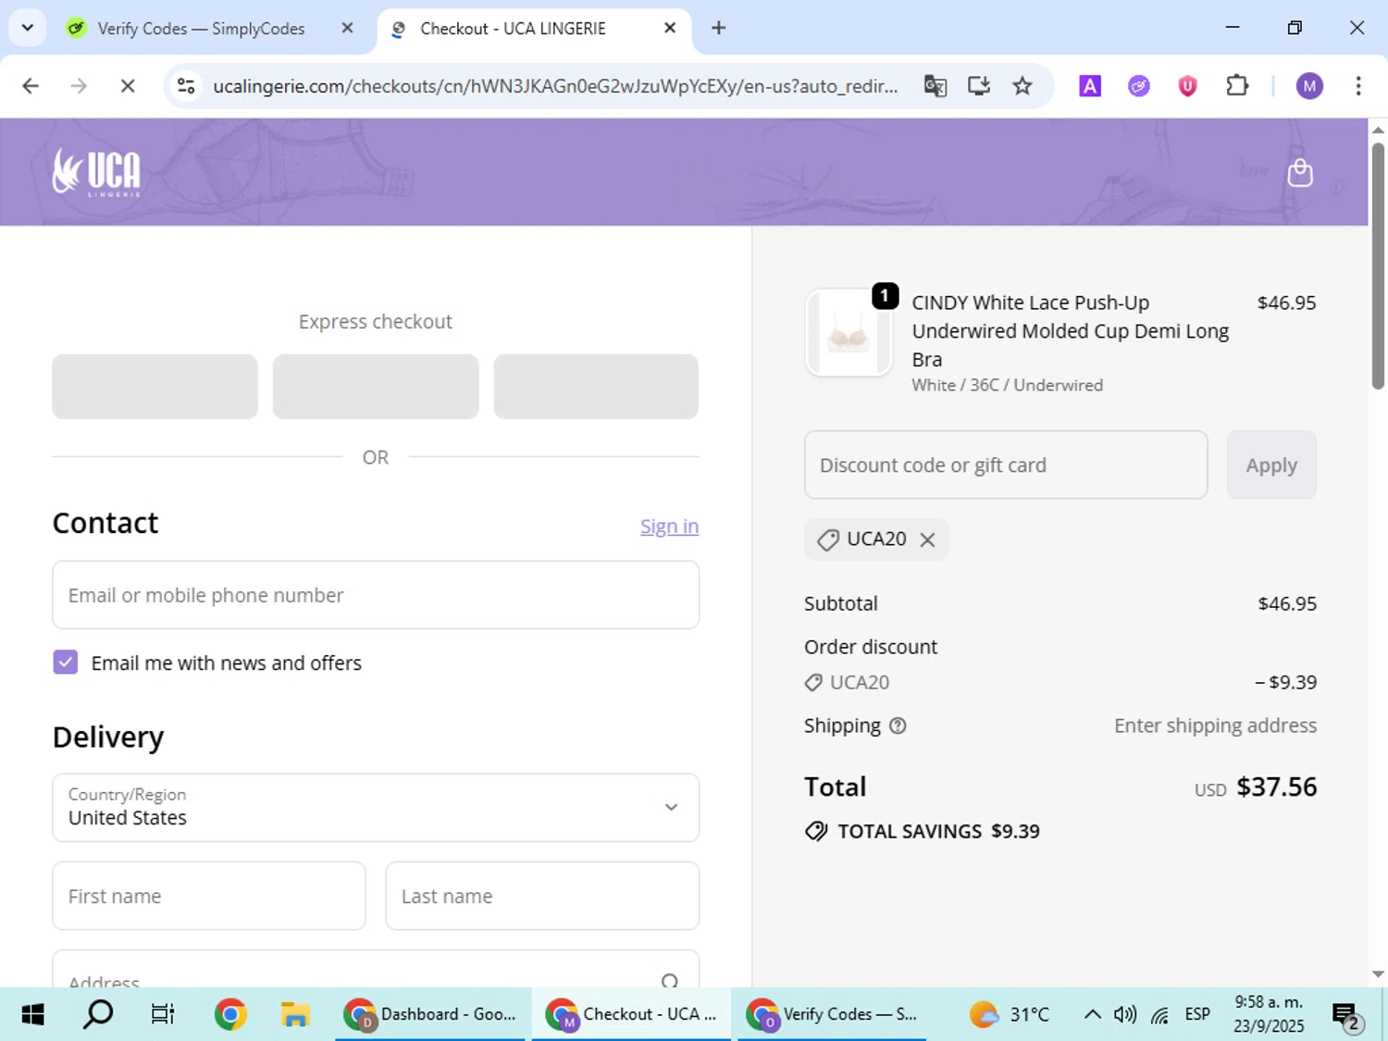1388x1041 pixels.
Task: Open the Extensions puzzle icon
Action: (x=1237, y=86)
